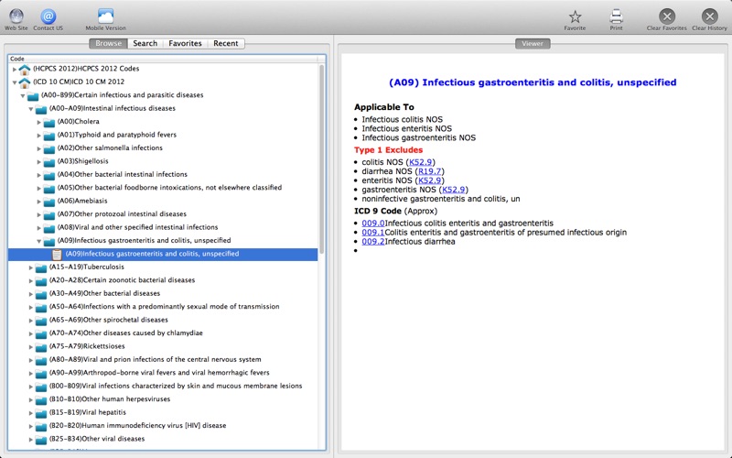Click the code tree vertical scrollbar
Screen dimensions: 732x458
(322, 158)
